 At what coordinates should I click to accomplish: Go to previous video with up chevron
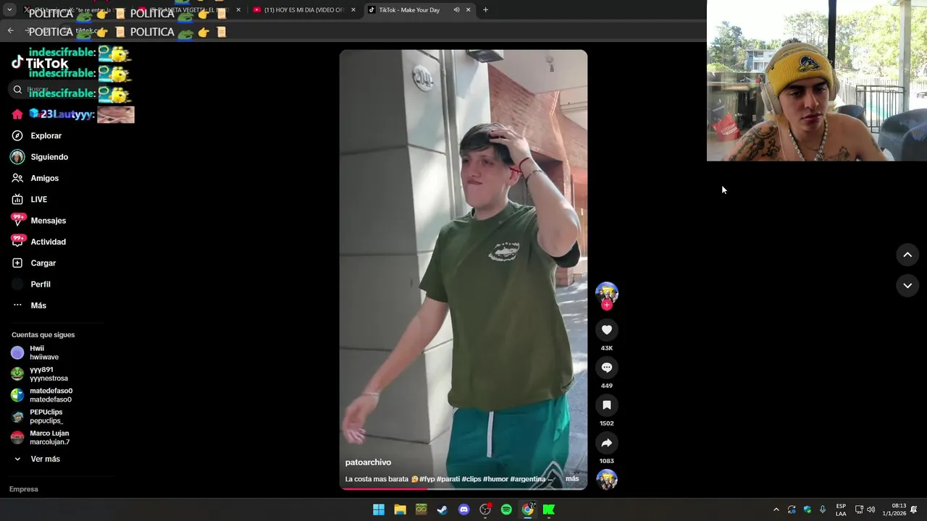(907, 255)
